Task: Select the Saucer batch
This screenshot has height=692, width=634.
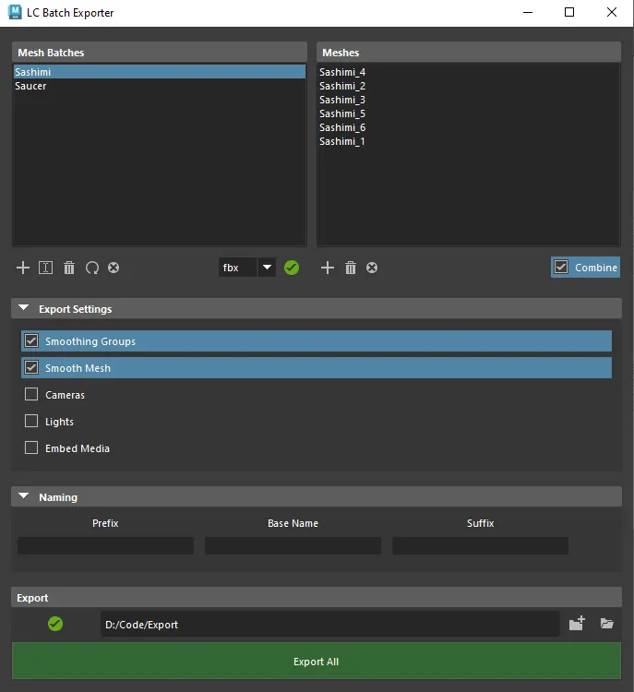Action: [x=160, y=86]
